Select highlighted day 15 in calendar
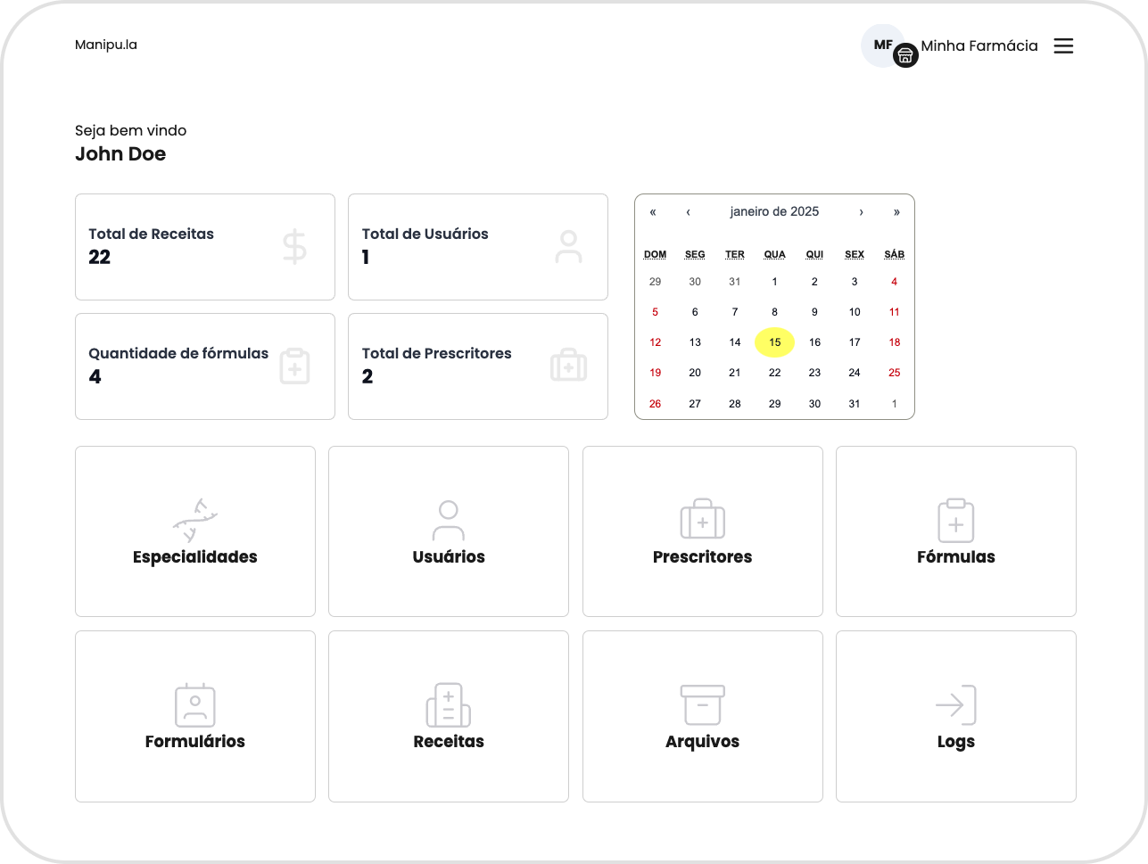 pyautogui.click(x=774, y=342)
